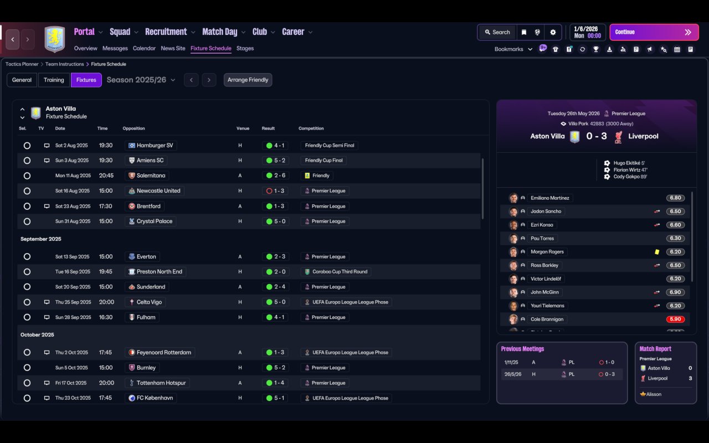Click the notebook icon at bookmarks bar end
709x443 pixels.
coord(691,49)
